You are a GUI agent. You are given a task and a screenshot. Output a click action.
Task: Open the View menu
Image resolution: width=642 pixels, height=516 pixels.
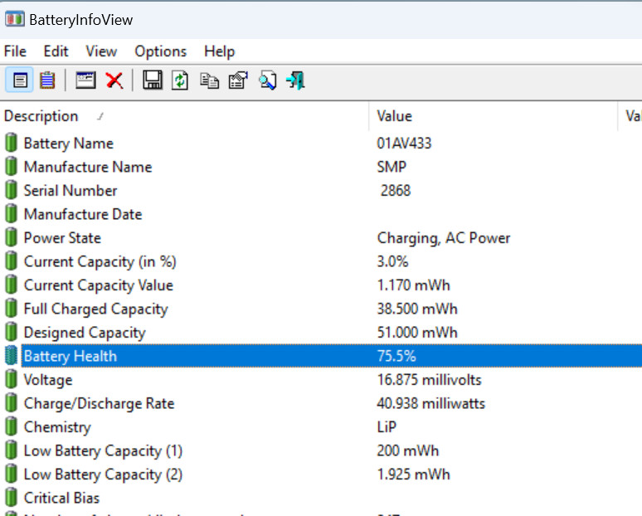[x=101, y=51]
